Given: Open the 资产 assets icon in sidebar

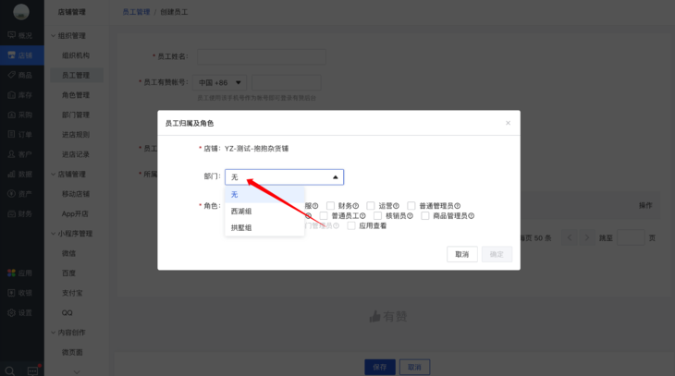Looking at the screenshot, I should 12,194.
